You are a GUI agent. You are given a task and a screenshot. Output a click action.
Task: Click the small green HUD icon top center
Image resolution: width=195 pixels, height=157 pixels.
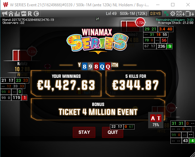[x=98, y=19]
